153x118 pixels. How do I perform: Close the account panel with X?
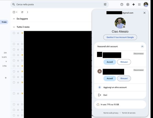(144, 13)
